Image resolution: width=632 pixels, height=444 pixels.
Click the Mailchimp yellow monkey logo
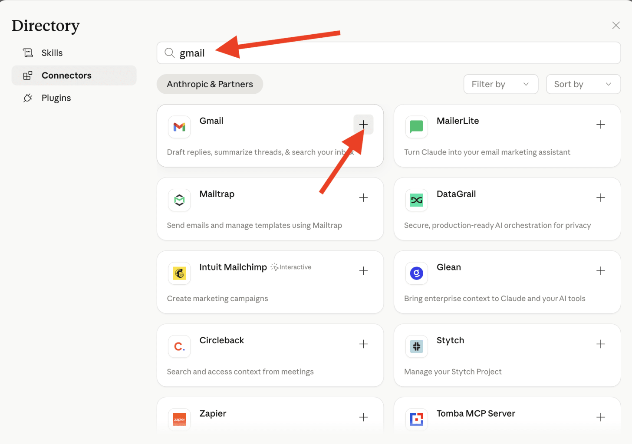click(x=179, y=273)
